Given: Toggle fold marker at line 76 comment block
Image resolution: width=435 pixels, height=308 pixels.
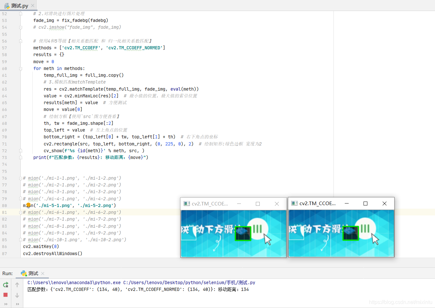Looking at the screenshot, I should click(x=20, y=178).
